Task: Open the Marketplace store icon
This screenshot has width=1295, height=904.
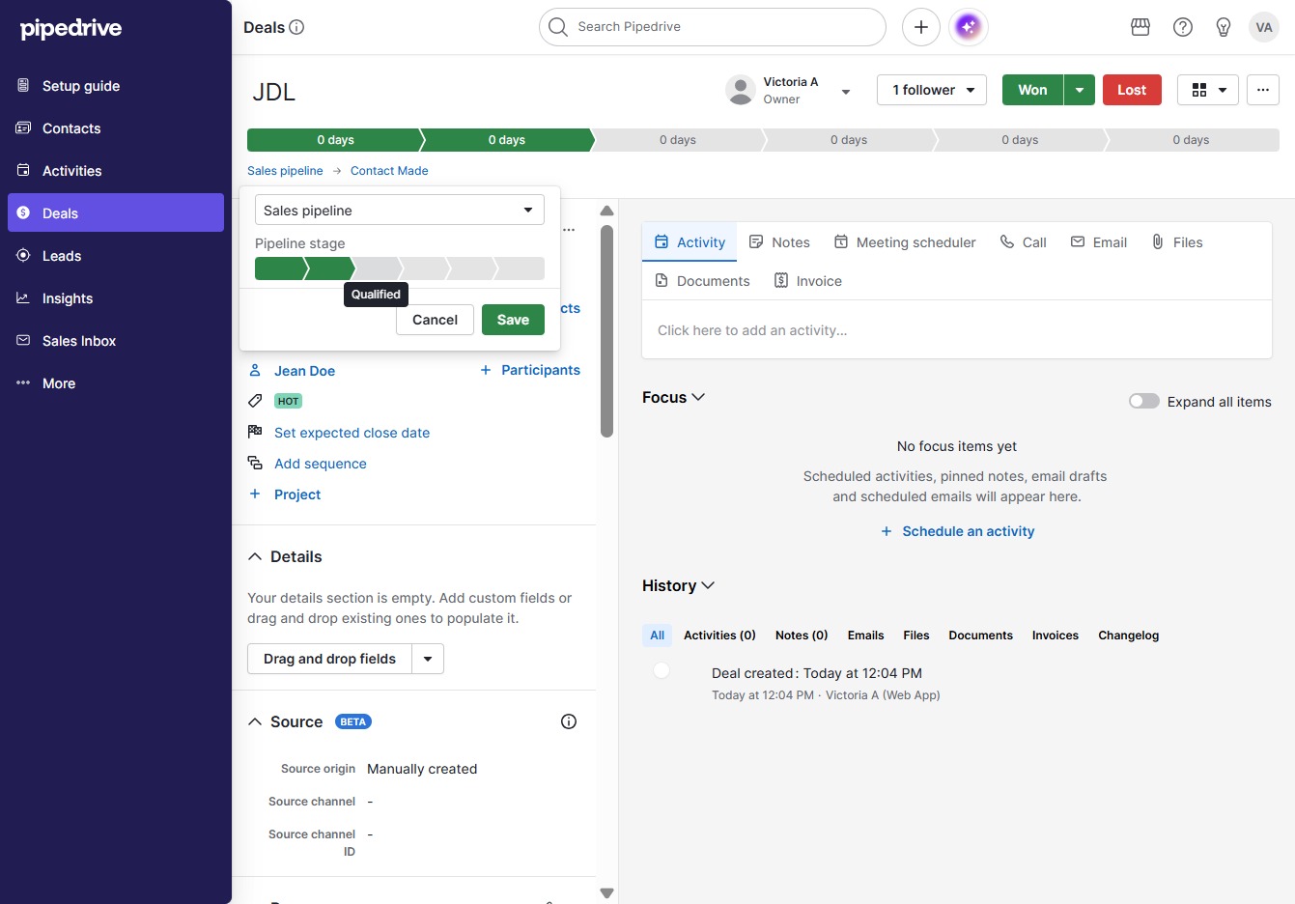Action: pos(1140,27)
